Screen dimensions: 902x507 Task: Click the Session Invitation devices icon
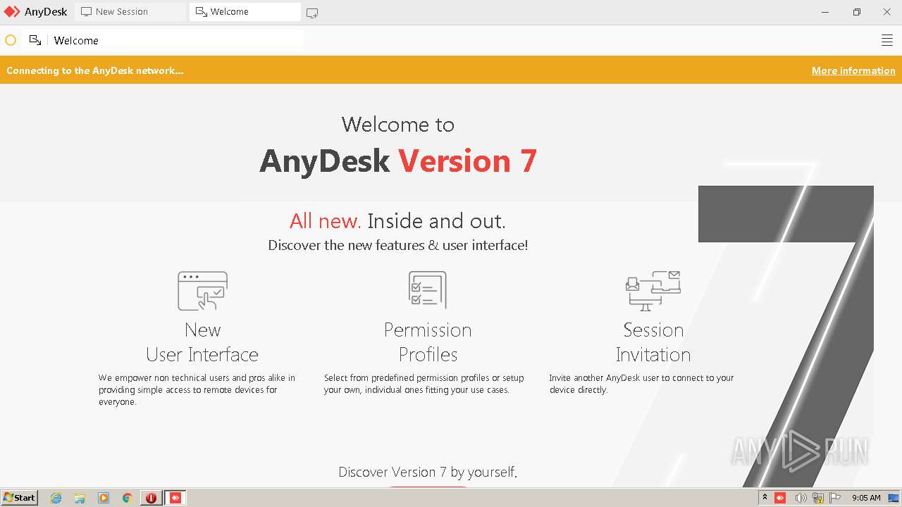pyautogui.click(x=653, y=290)
